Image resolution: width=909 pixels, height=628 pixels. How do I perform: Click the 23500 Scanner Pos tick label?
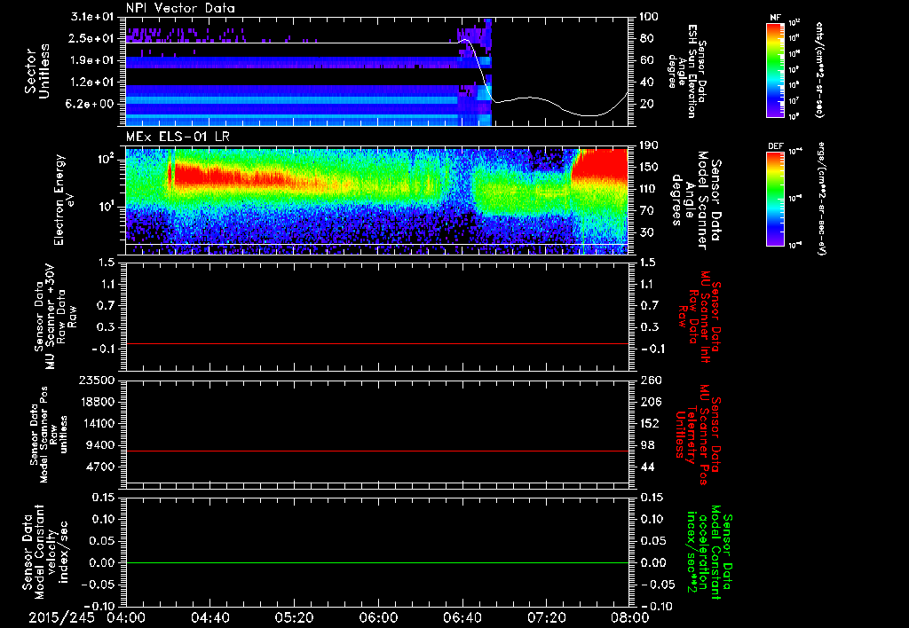(x=98, y=381)
